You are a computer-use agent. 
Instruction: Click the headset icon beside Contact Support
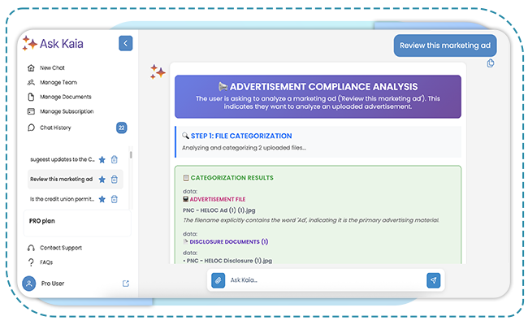point(31,248)
